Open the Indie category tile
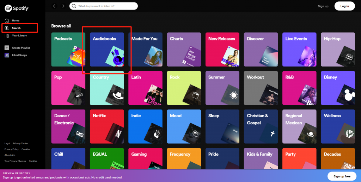The height and width of the screenshot is (182, 361). (x=146, y=126)
